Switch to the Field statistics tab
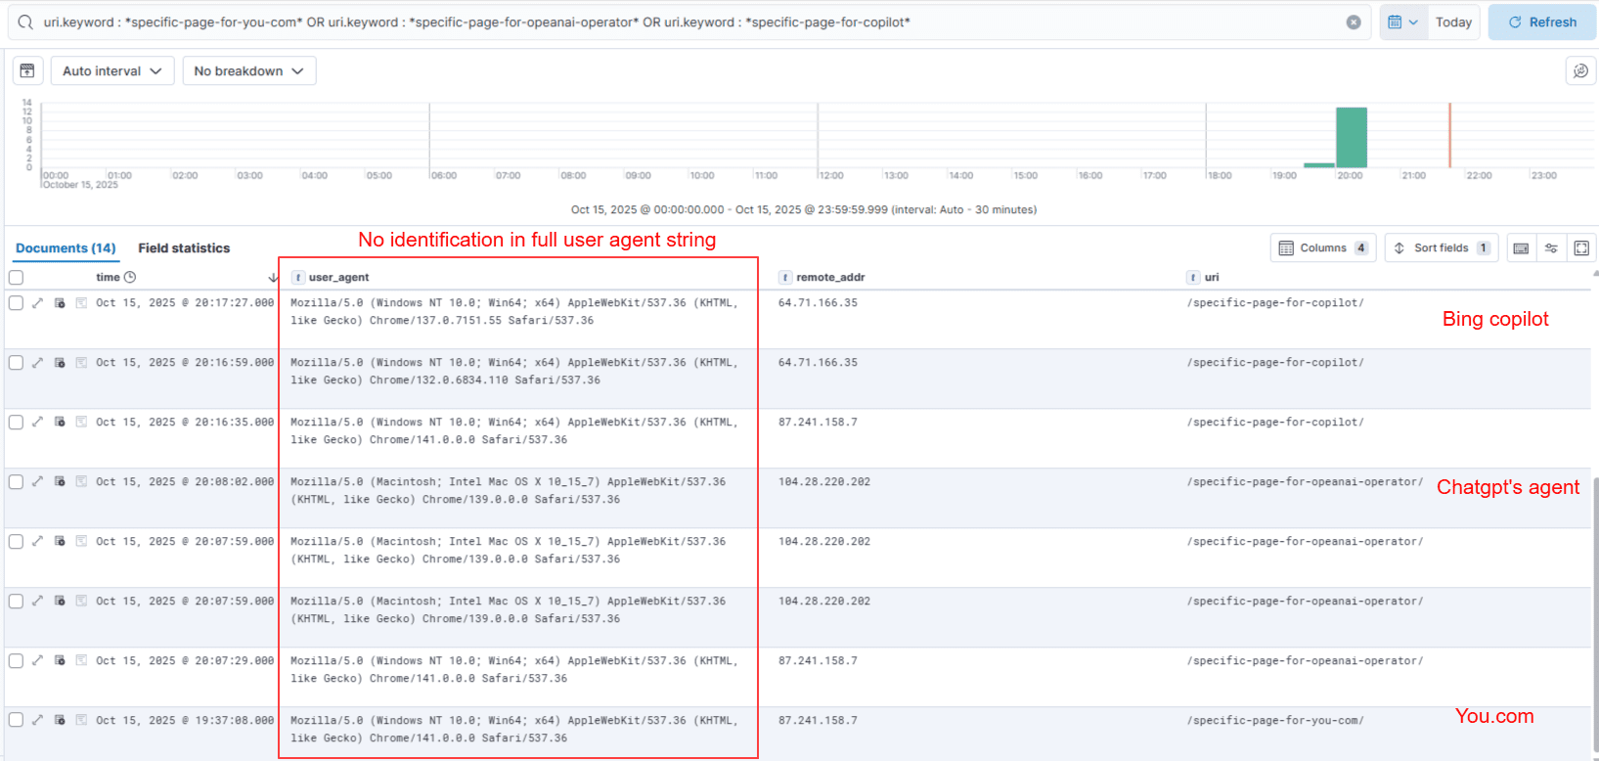Screen dimensions: 1599x761 184,248
